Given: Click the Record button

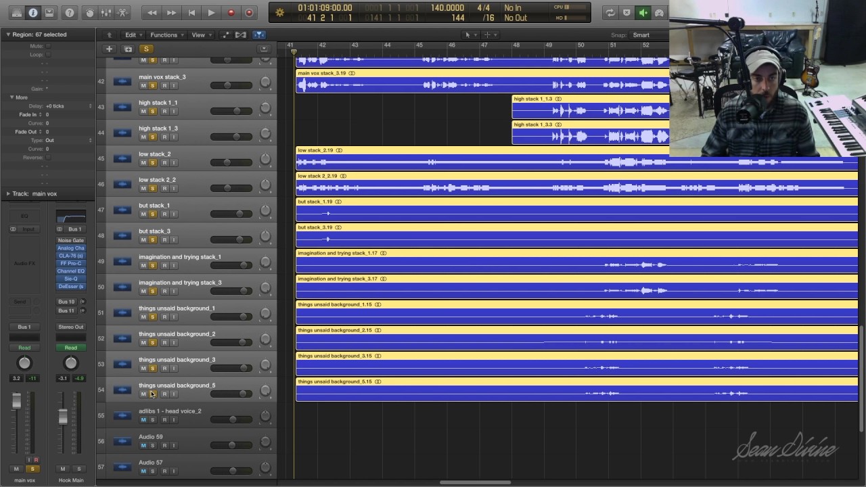Looking at the screenshot, I should [231, 13].
